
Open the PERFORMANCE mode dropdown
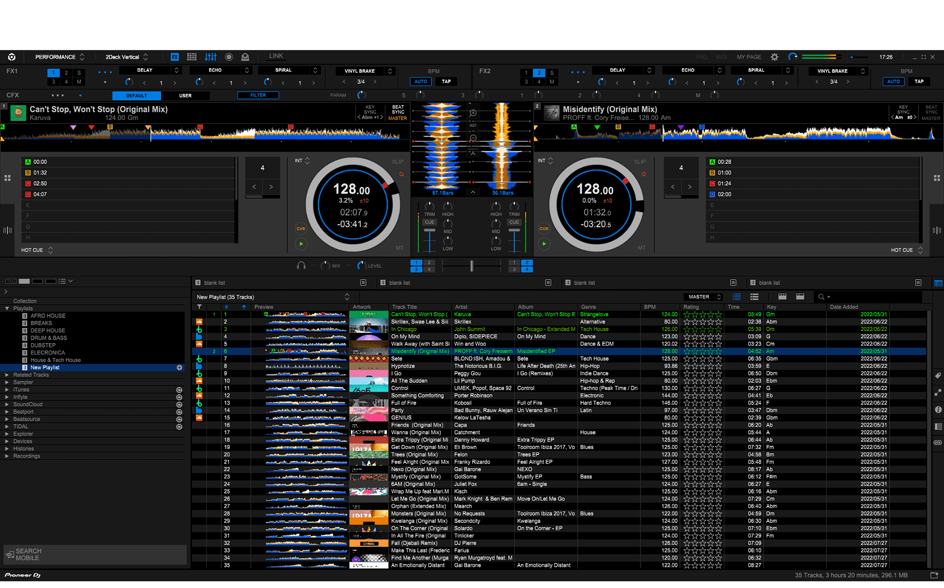(59, 57)
